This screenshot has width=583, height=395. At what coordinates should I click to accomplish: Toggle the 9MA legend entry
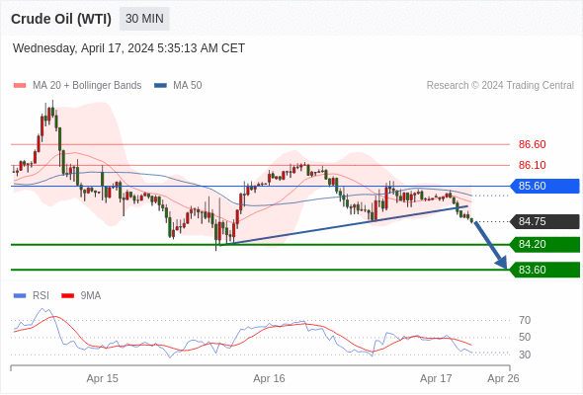tap(81, 296)
